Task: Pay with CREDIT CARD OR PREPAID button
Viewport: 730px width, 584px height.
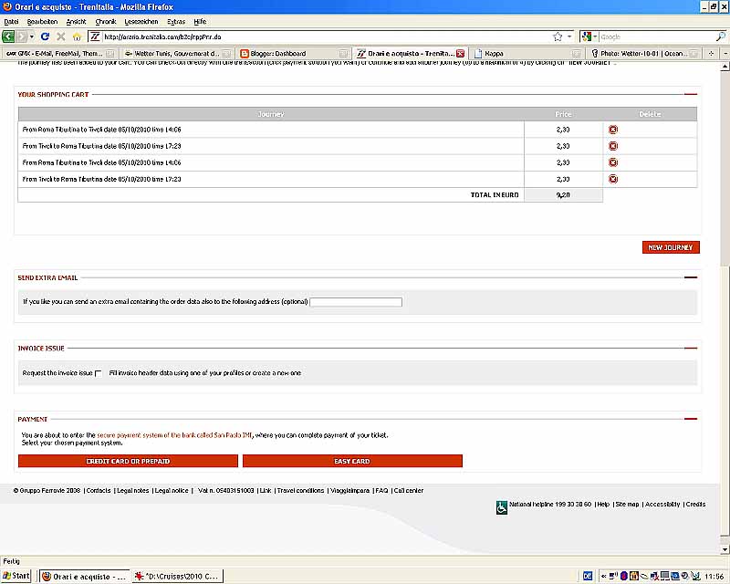Action: click(x=128, y=461)
